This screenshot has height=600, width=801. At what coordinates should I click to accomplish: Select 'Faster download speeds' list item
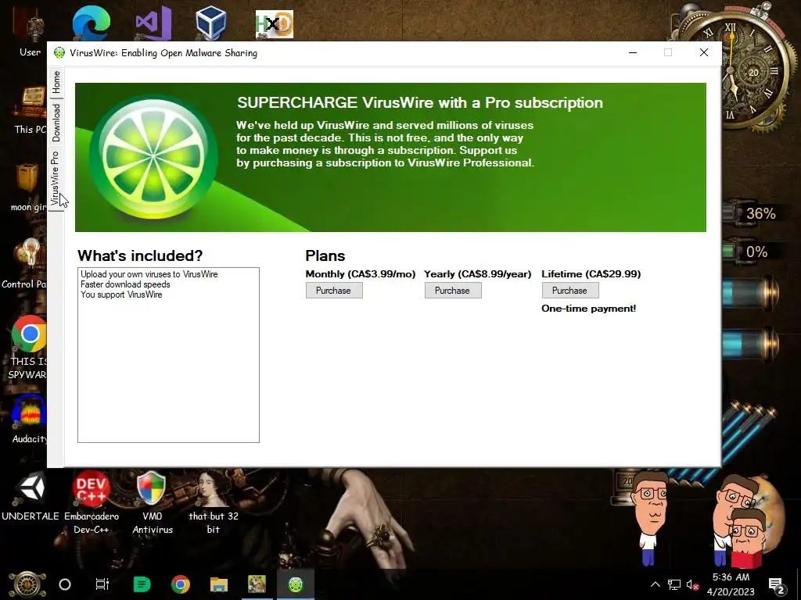click(125, 284)
